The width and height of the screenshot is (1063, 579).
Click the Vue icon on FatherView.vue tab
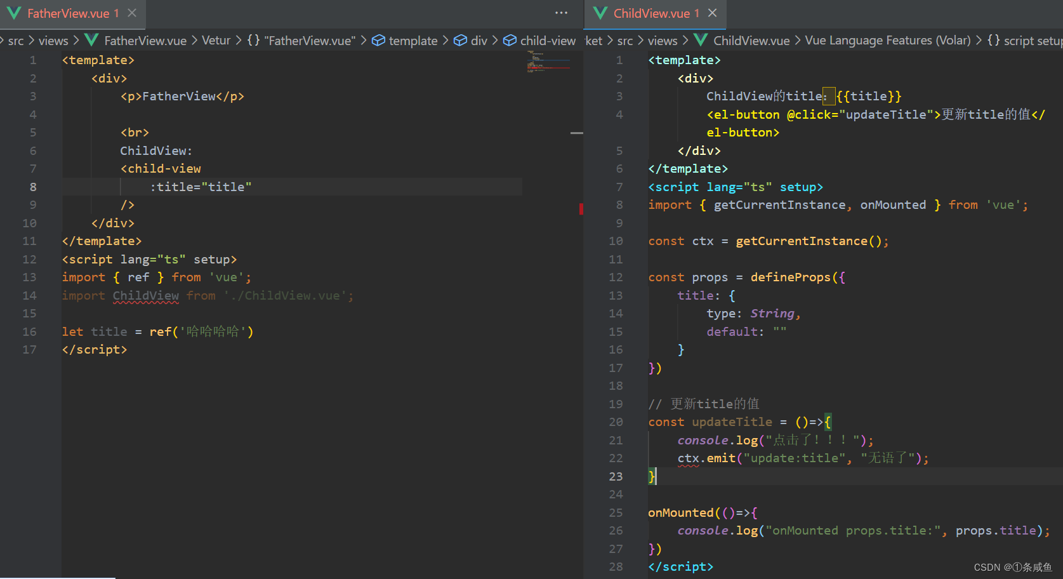click(14, 13)
